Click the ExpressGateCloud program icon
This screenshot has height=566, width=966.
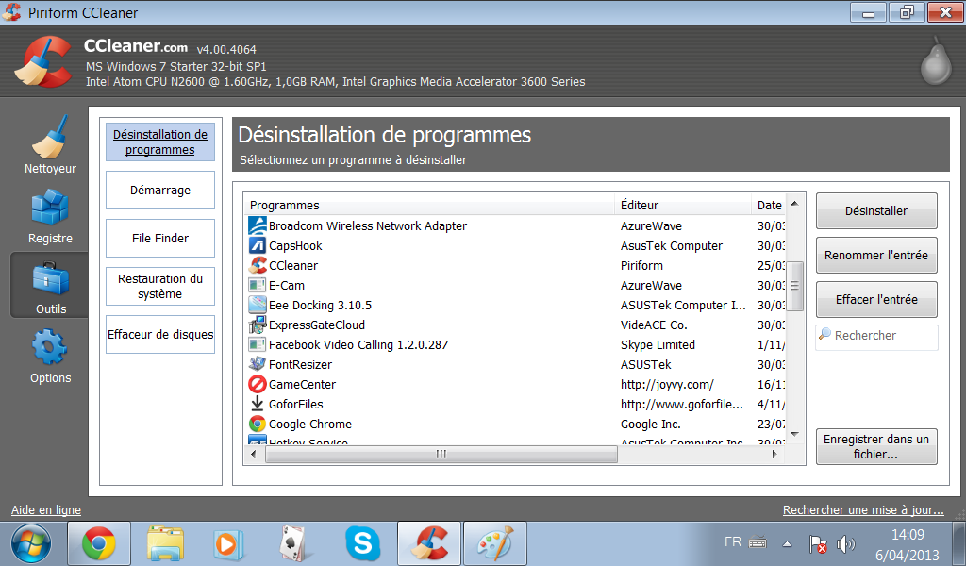click(x=257, y=325)
